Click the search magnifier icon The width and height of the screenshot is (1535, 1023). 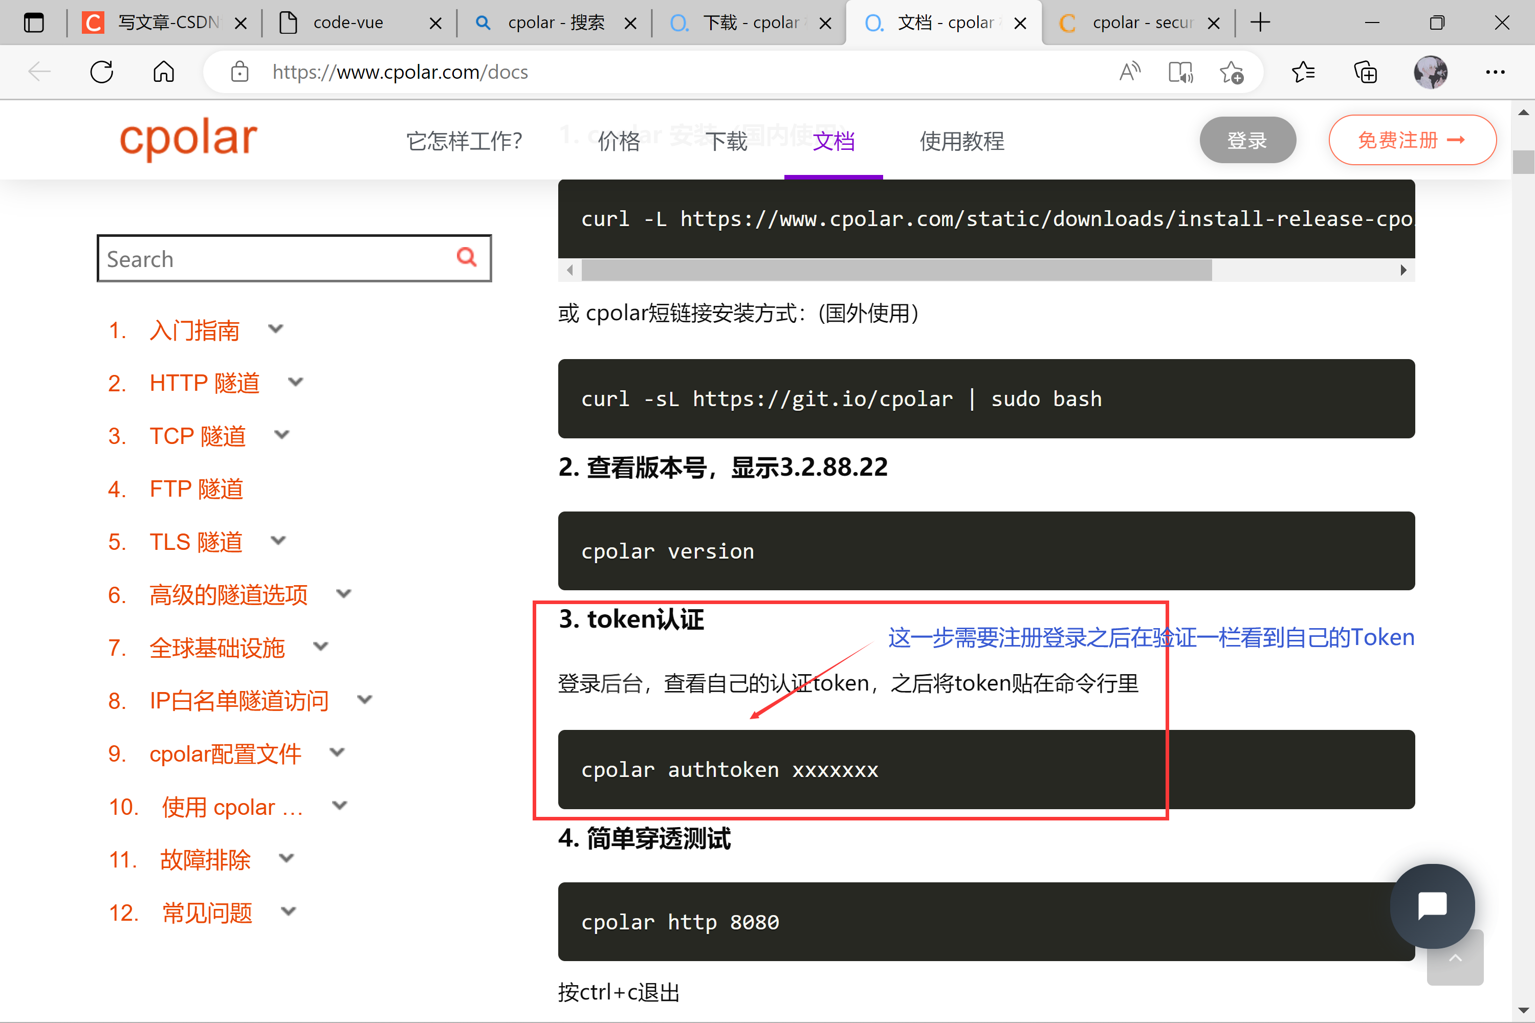coord(466,257)
